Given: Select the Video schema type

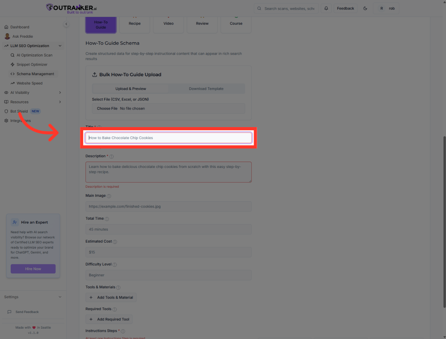Looking at the screenshot, I should coord(168,25).
